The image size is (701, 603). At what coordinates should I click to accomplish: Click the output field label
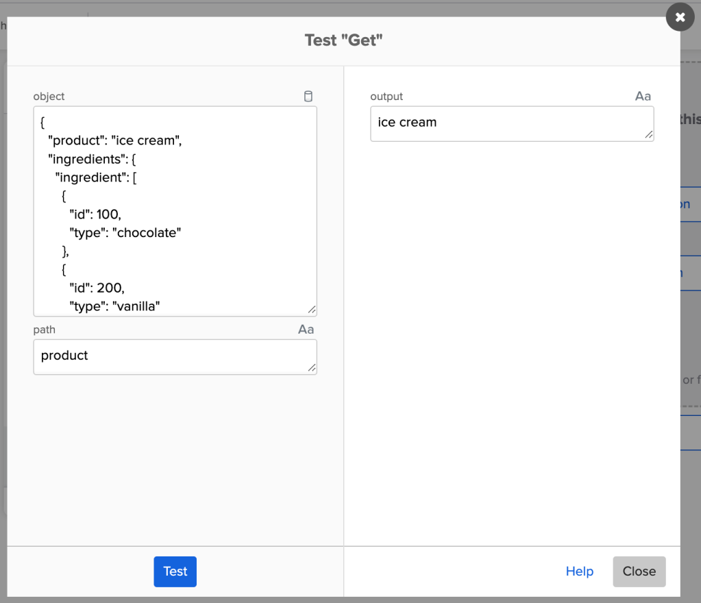386,97
